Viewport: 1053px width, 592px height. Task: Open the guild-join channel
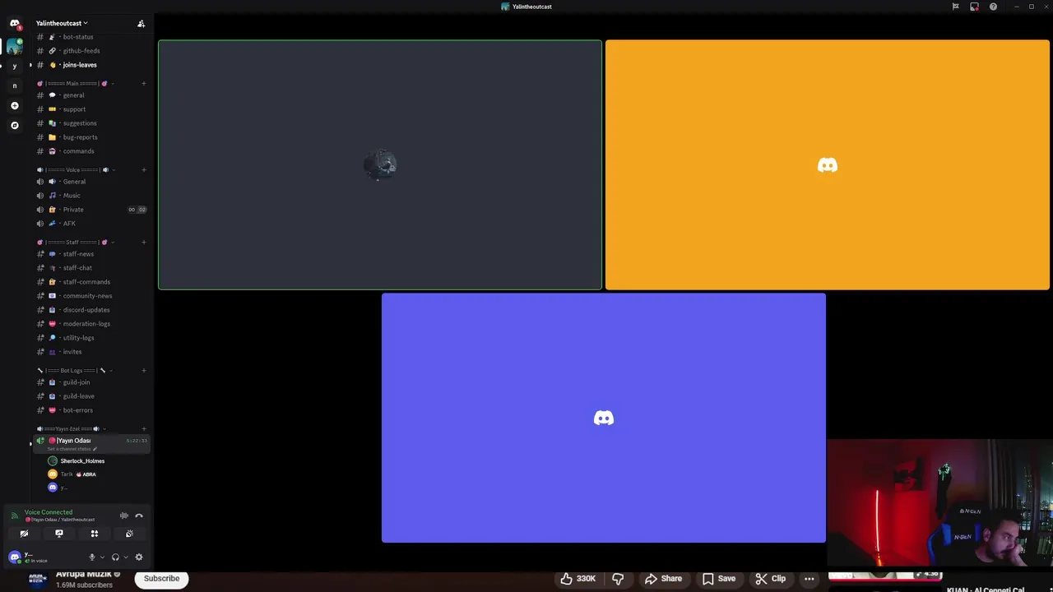pos(92,382)
